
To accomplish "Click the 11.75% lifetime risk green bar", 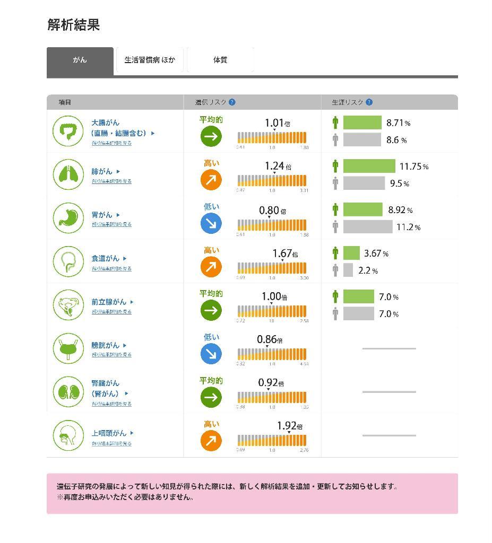I will click(x=369, y=167).
